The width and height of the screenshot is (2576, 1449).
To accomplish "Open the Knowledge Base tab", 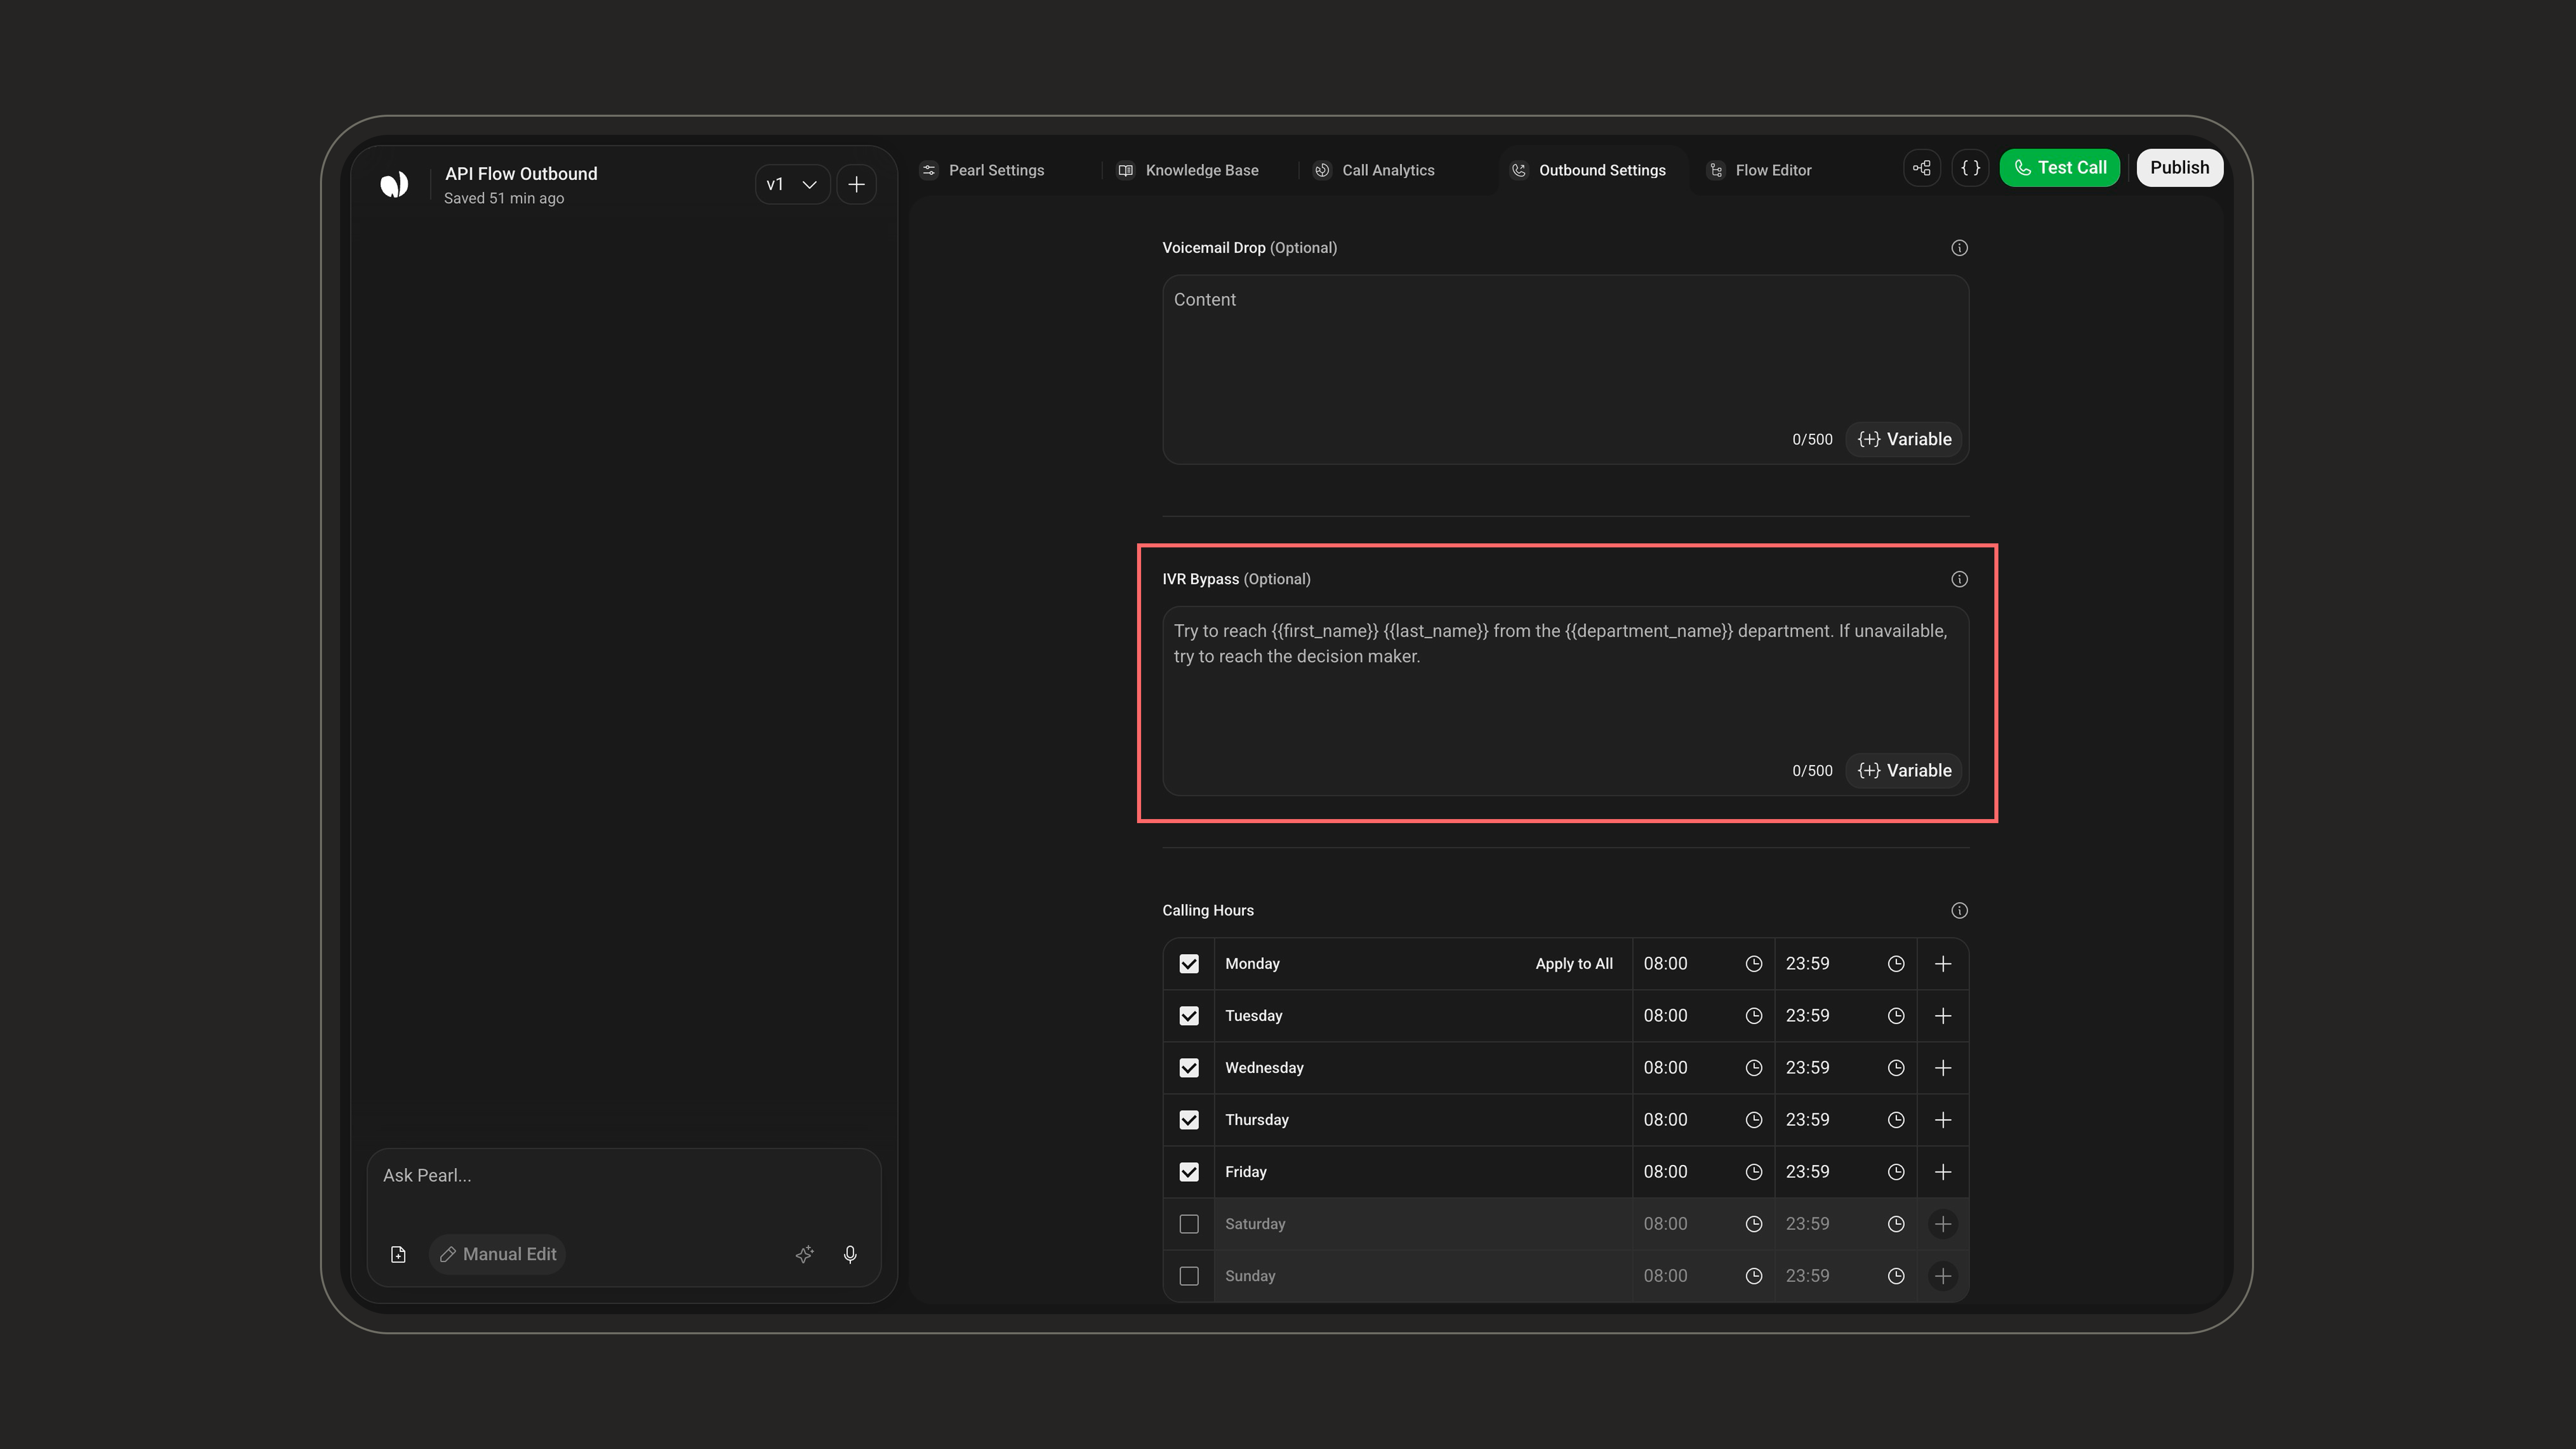I will (x=1188, y=170).
